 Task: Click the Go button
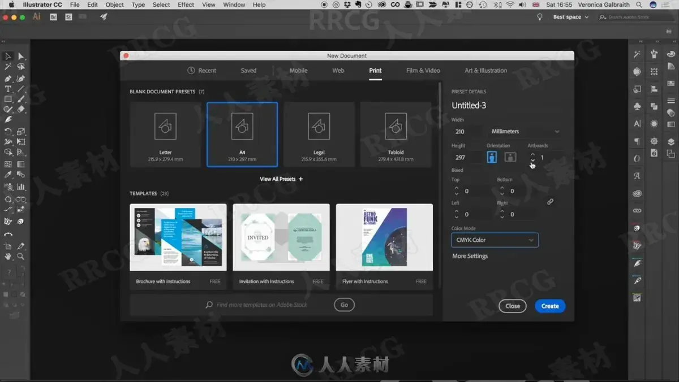344,305
